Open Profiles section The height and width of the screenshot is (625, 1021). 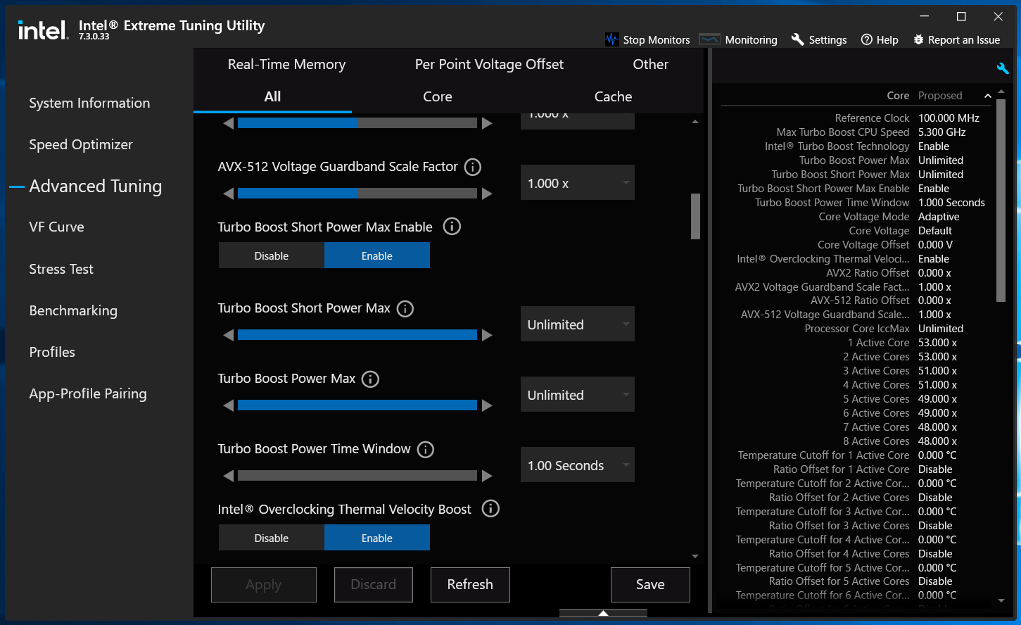[x=52, y=352]
